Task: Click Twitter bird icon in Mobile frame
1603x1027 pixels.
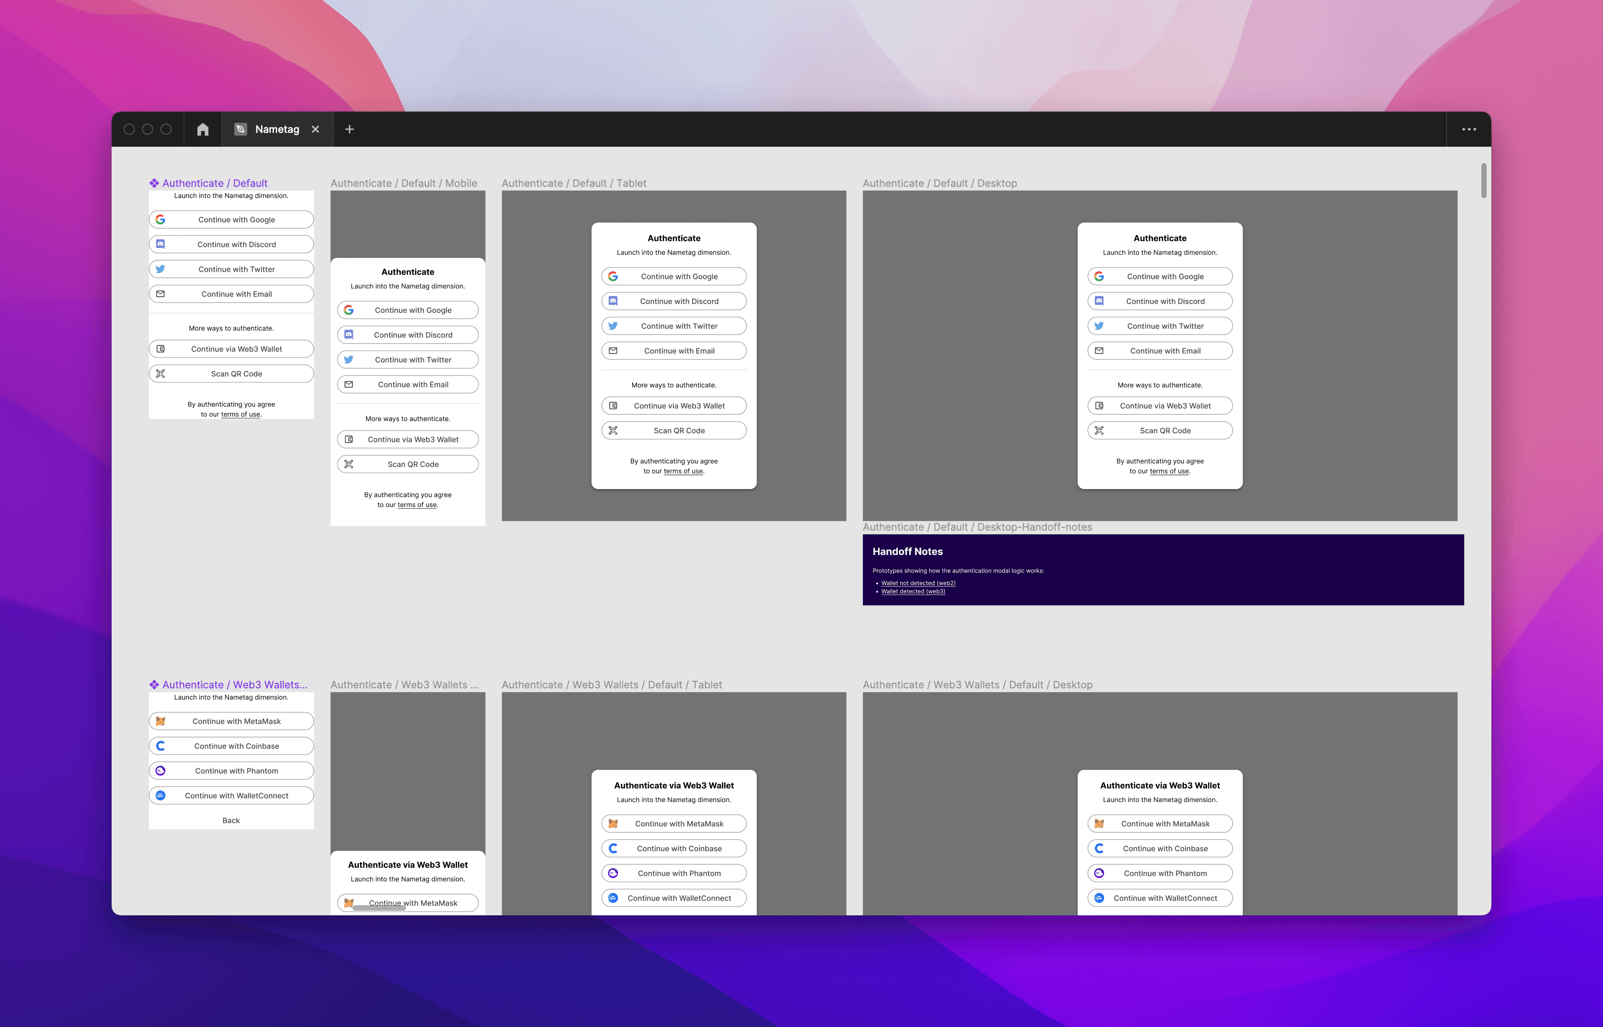Action: coord(349,360)
